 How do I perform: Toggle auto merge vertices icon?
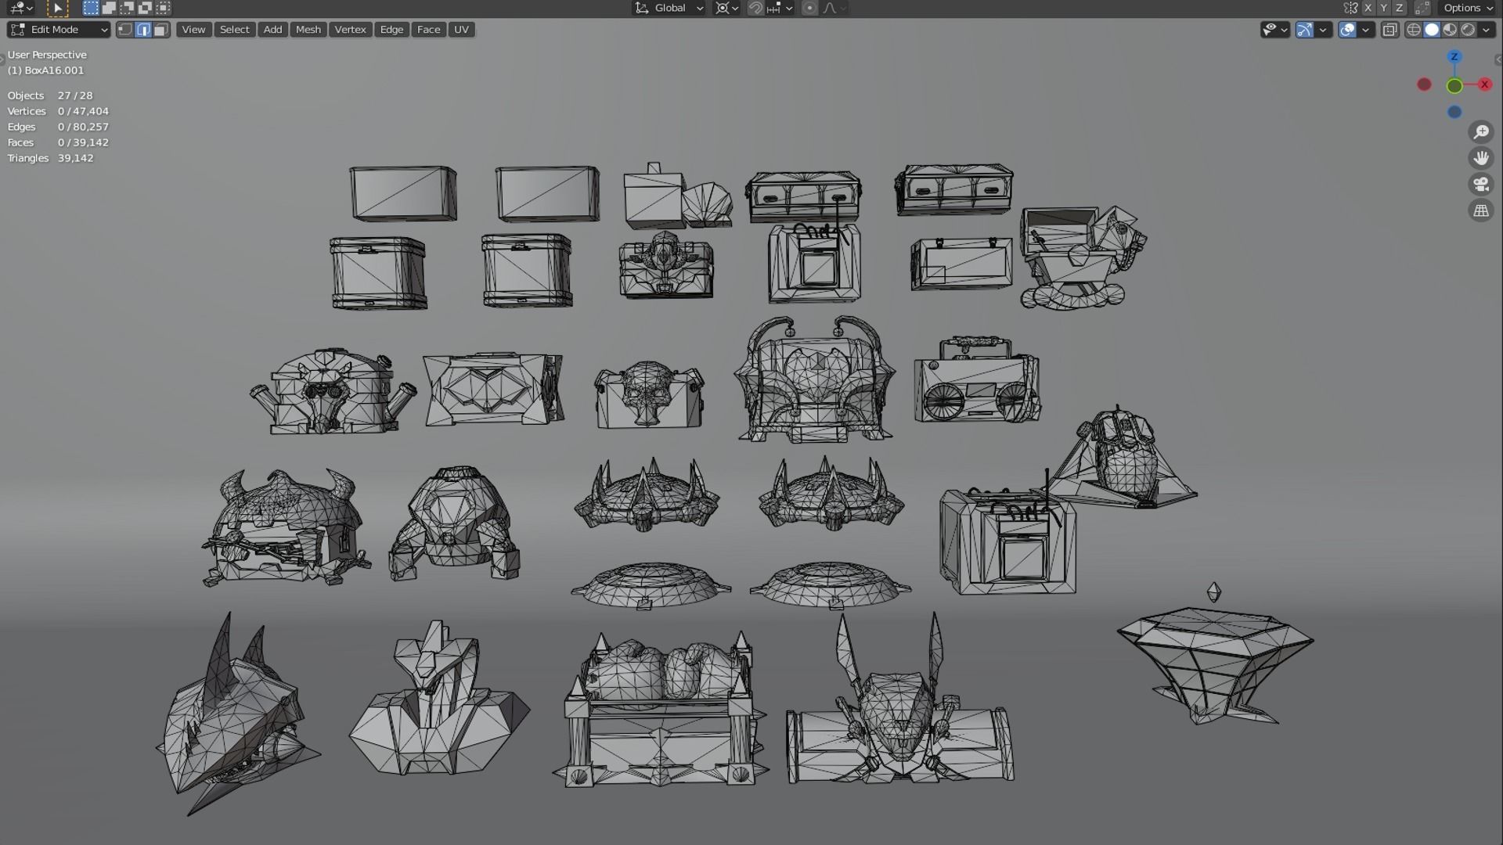click(1422, 8)
